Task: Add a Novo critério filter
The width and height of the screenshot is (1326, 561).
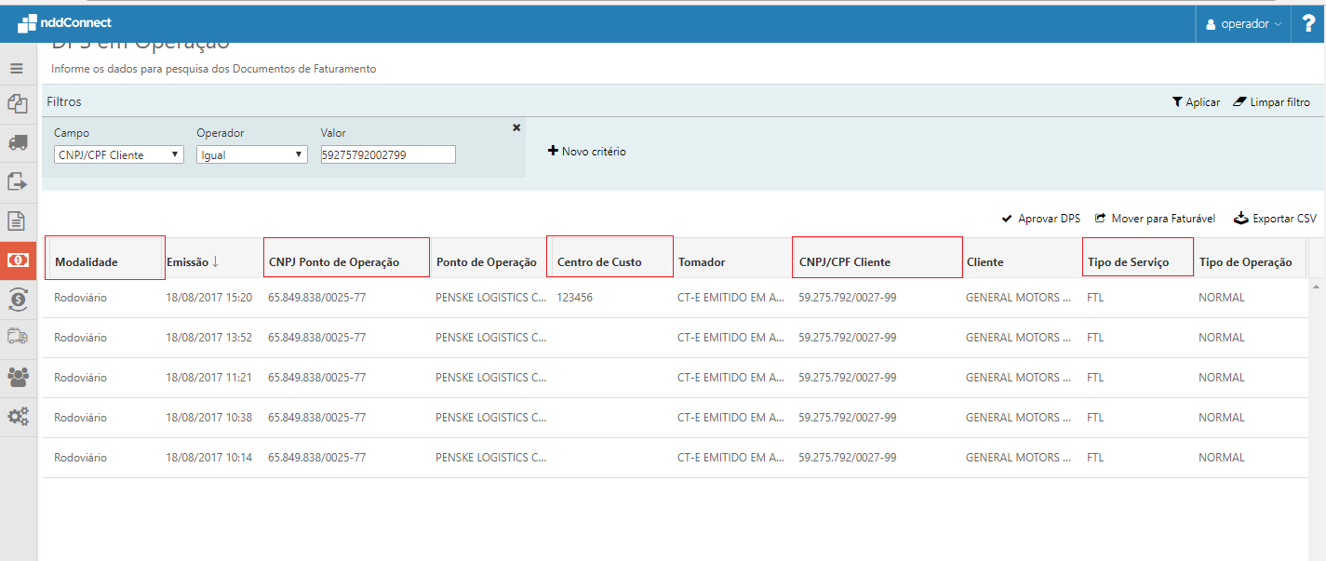Action: [586, 151]
